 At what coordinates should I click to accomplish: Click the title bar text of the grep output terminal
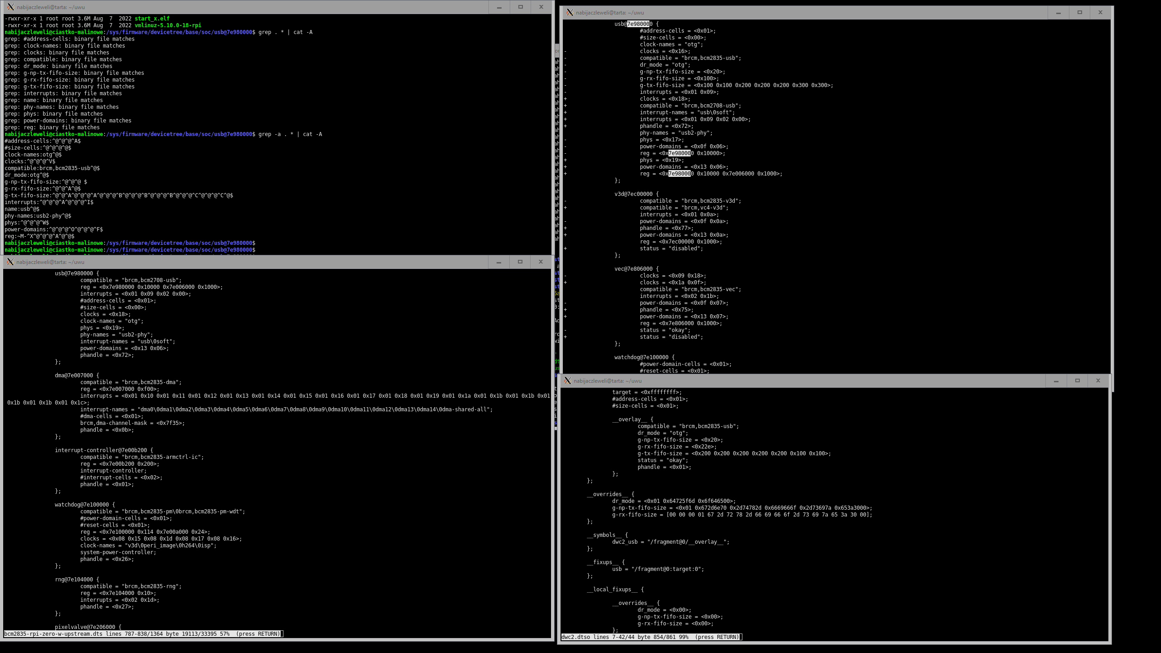[x=51, y=7]
